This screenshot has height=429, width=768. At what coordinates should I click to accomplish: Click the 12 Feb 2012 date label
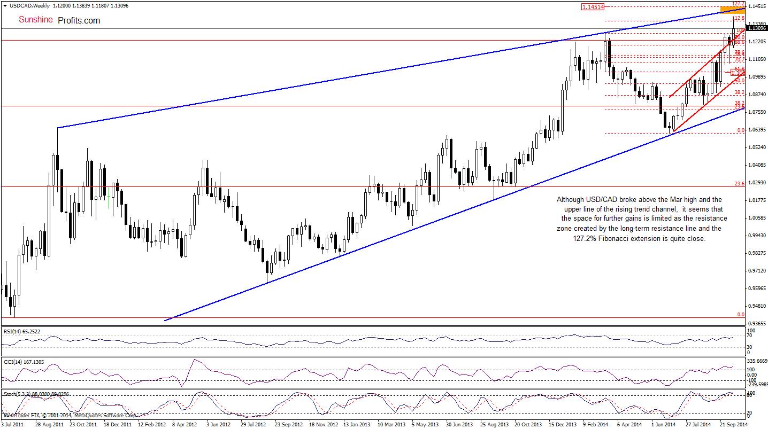(x=151, y=424)
